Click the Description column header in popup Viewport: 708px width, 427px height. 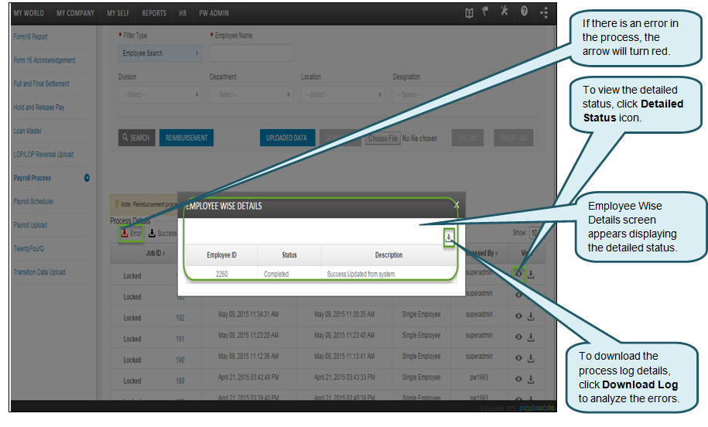pyautogui.click(x=388, y=255)
